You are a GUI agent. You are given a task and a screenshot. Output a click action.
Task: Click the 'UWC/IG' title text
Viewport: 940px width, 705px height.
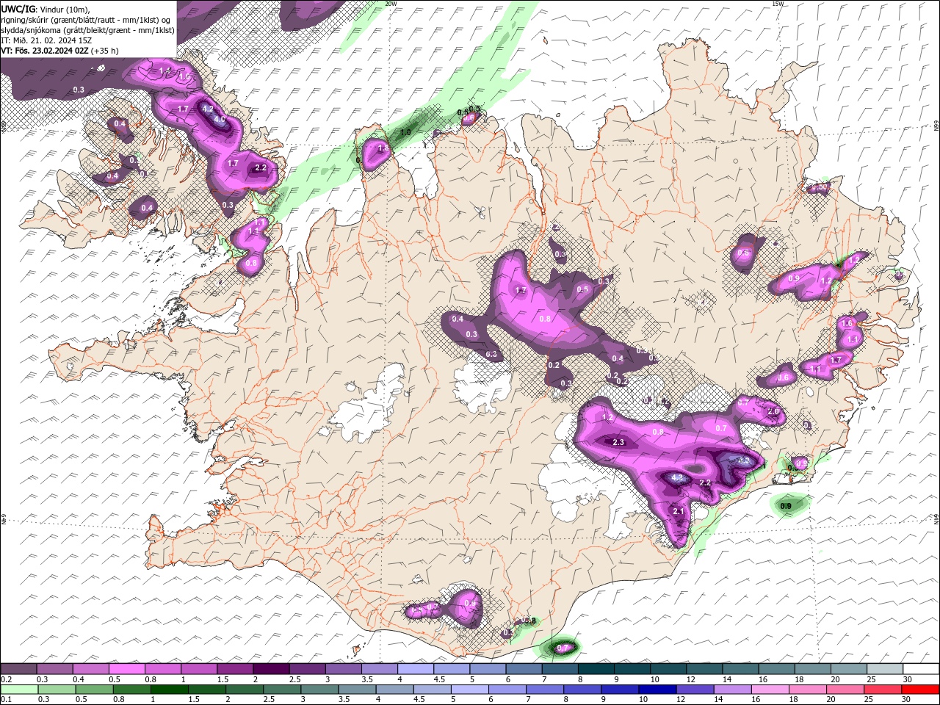coord(18,9)
